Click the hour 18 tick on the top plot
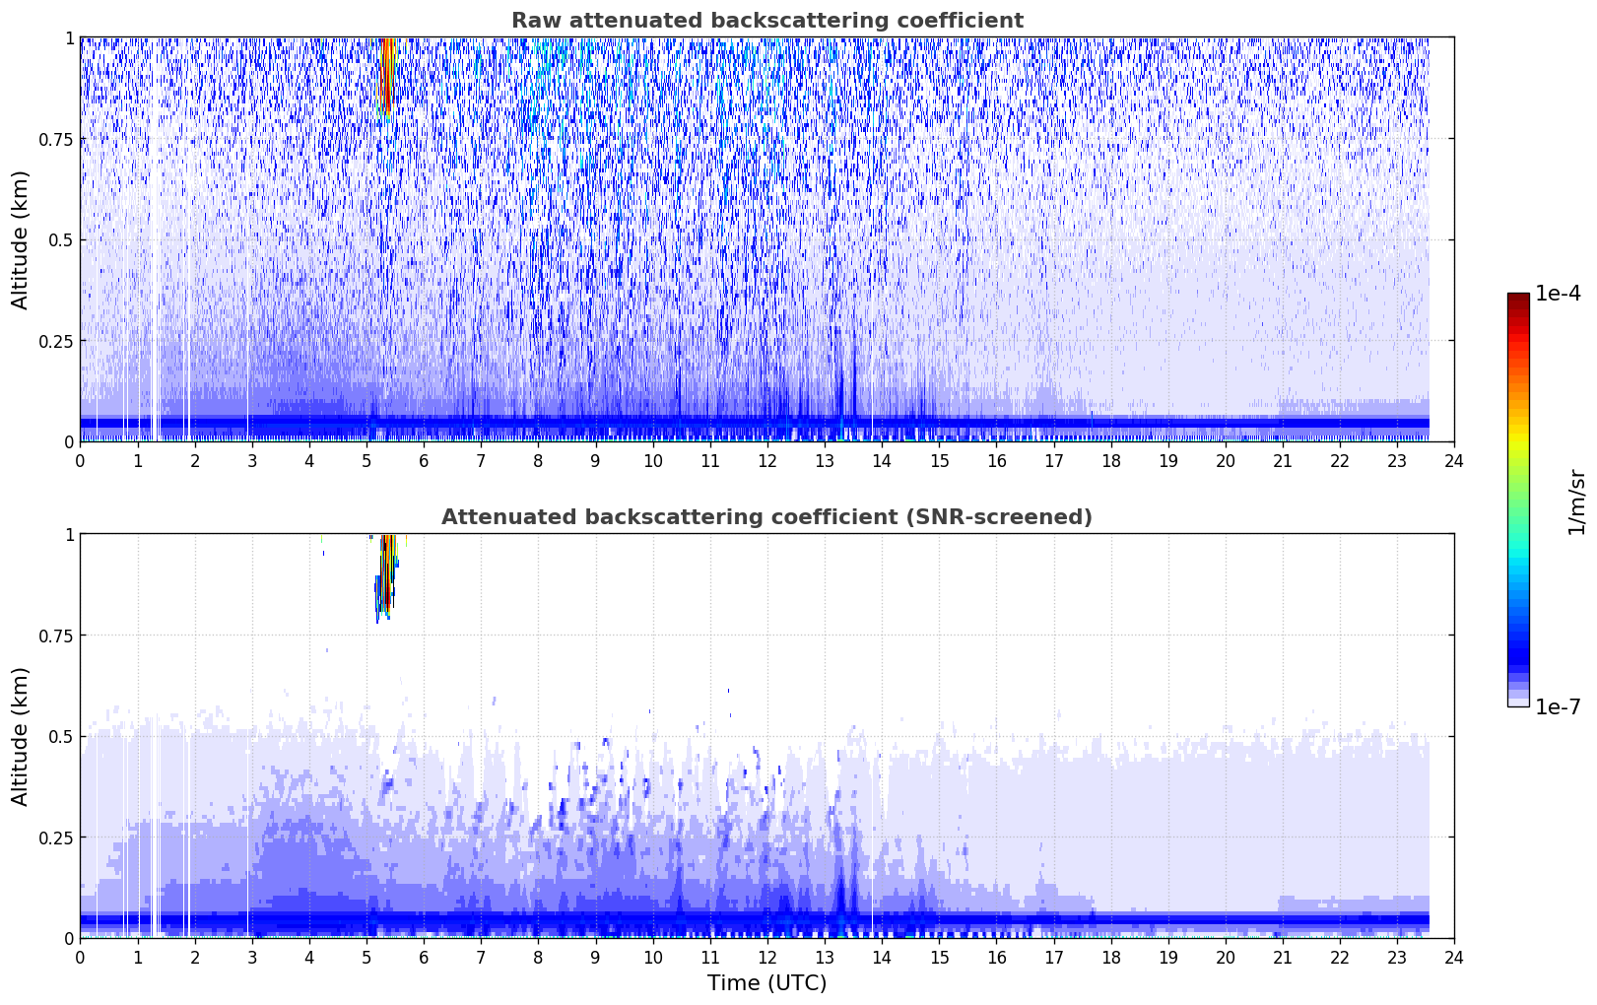The image size is (1597, 1005). pyautogui.click(x=1110, y=461)
